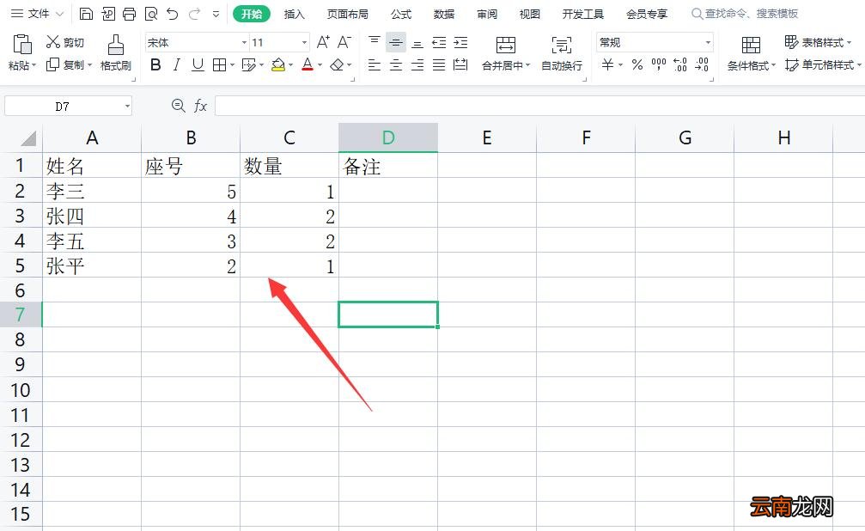The height and width of the screenshot is (531, 865).
Task: Apply percent style format
Action: tap(637, 65)
